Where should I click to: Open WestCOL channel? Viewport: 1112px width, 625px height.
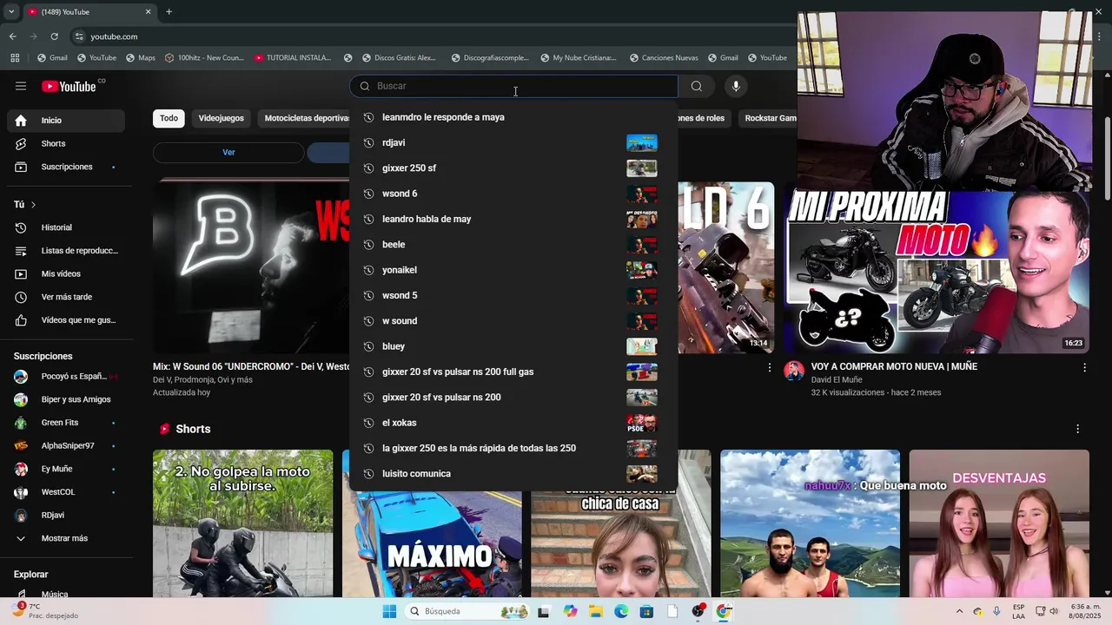66,492
